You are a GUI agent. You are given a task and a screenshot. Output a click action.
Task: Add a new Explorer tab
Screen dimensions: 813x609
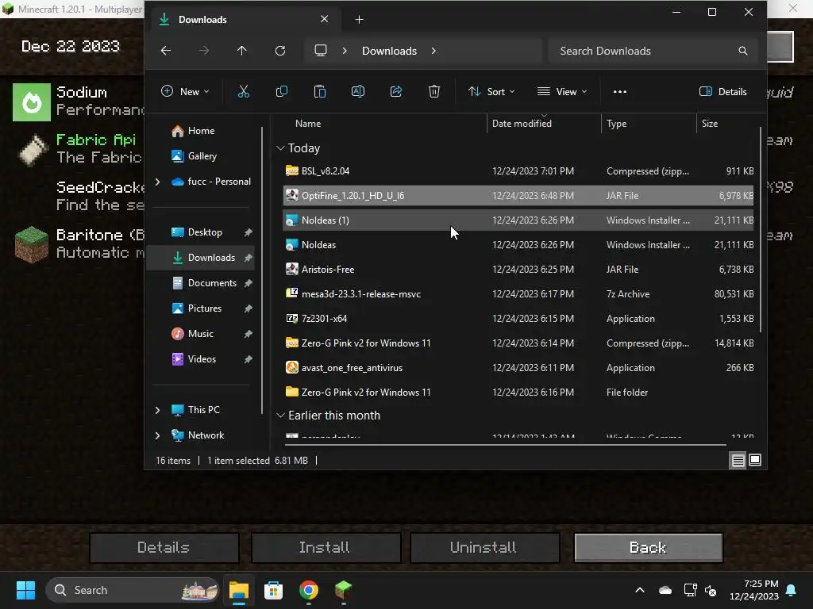click(x=359, y=20)
